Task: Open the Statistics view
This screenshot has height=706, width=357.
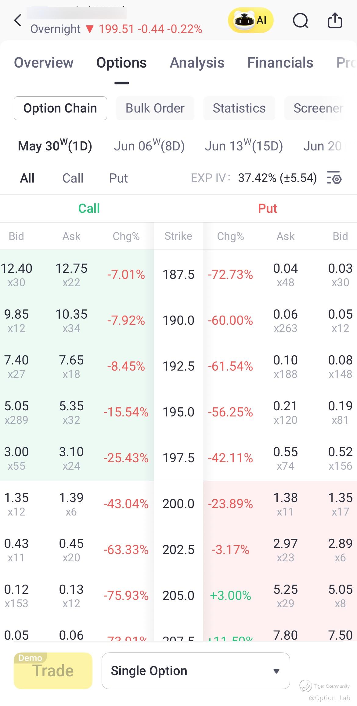Action: tap(239, 108)
